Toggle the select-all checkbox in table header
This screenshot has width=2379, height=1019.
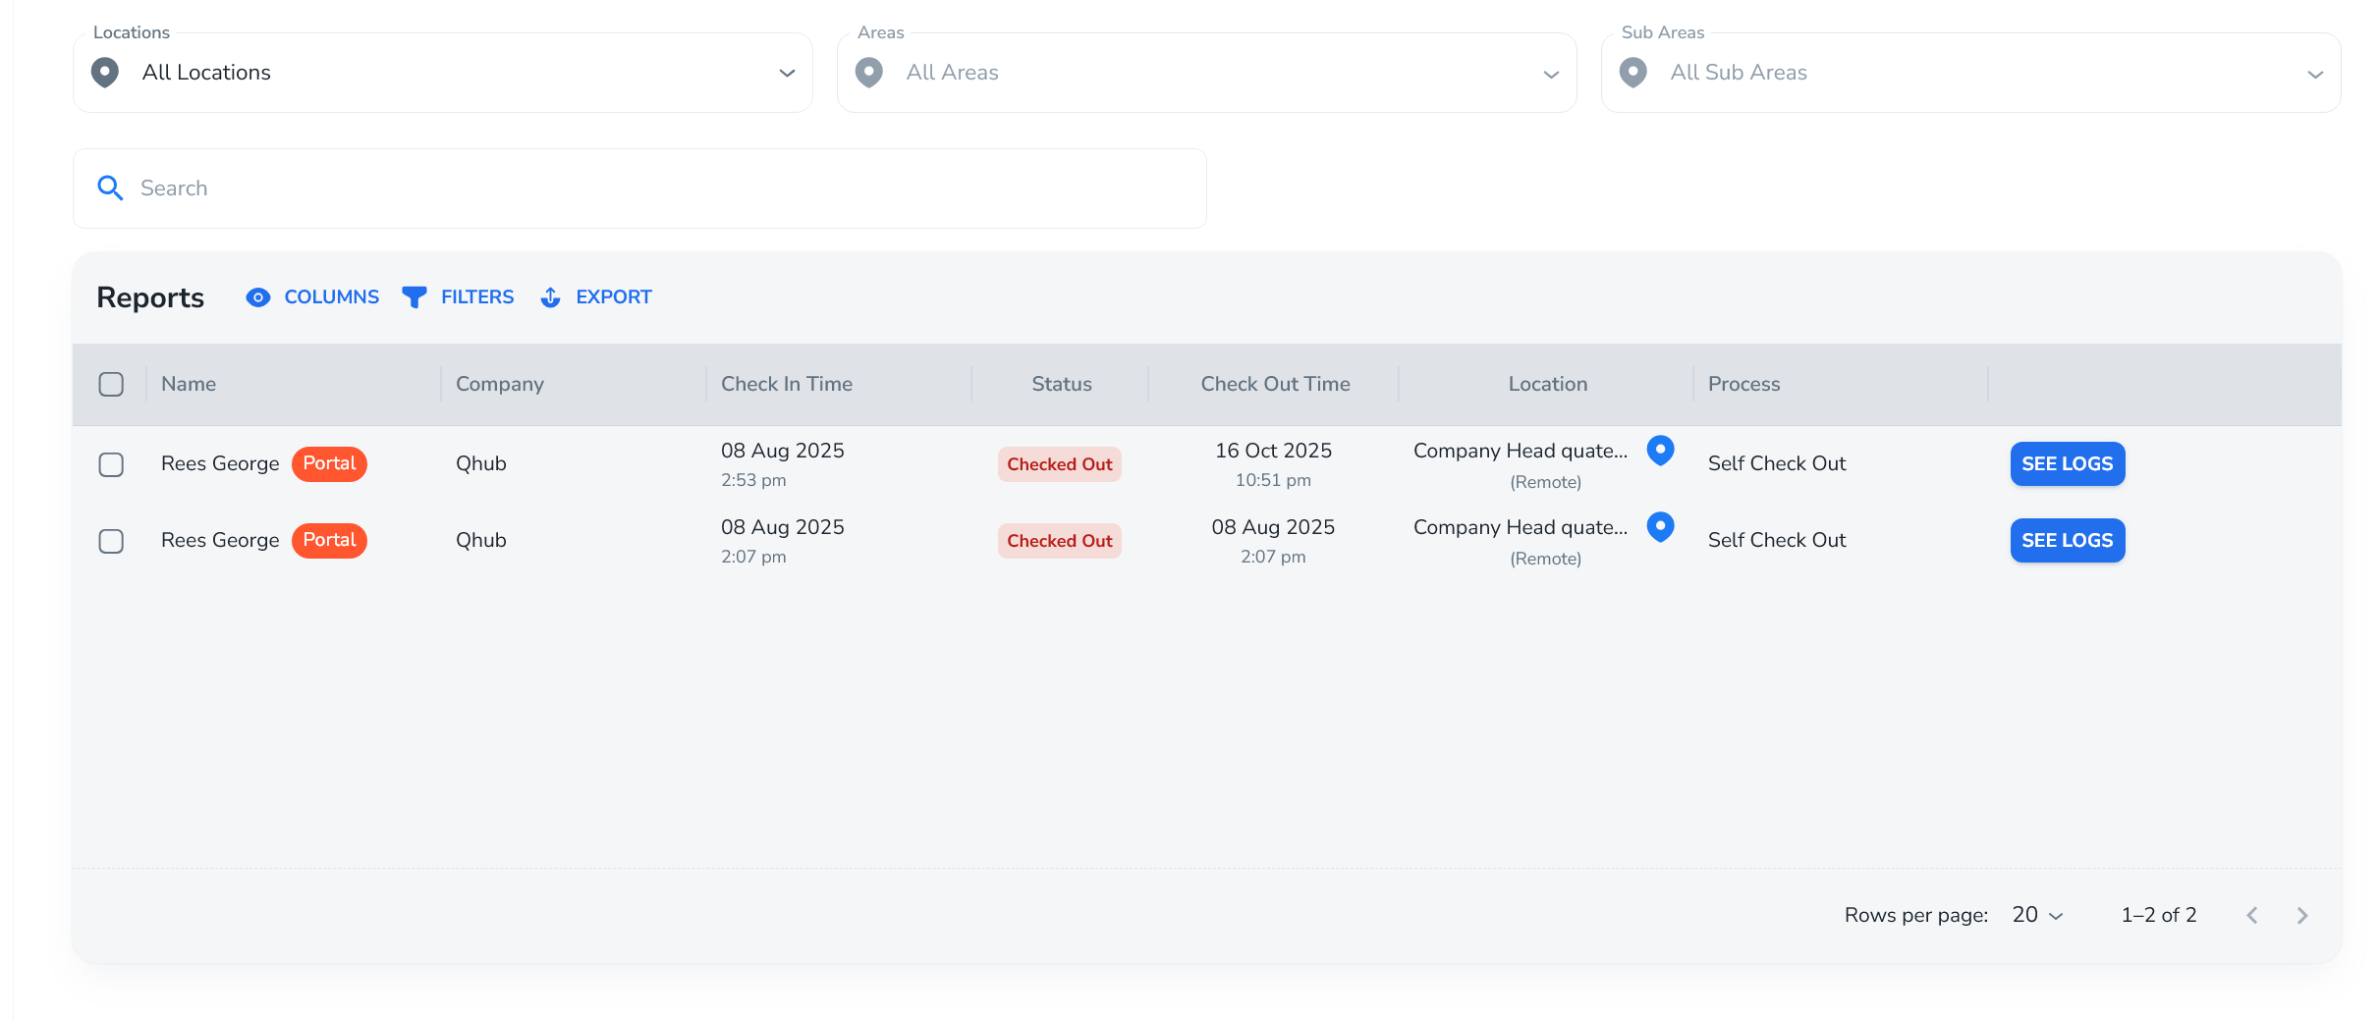[x=111, y=384]
